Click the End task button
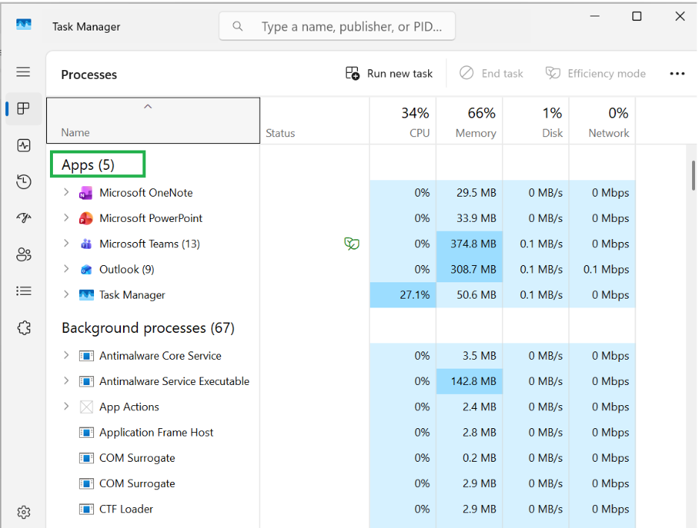The height and width of the screenshot is (528, 698). tap(491, 73)
